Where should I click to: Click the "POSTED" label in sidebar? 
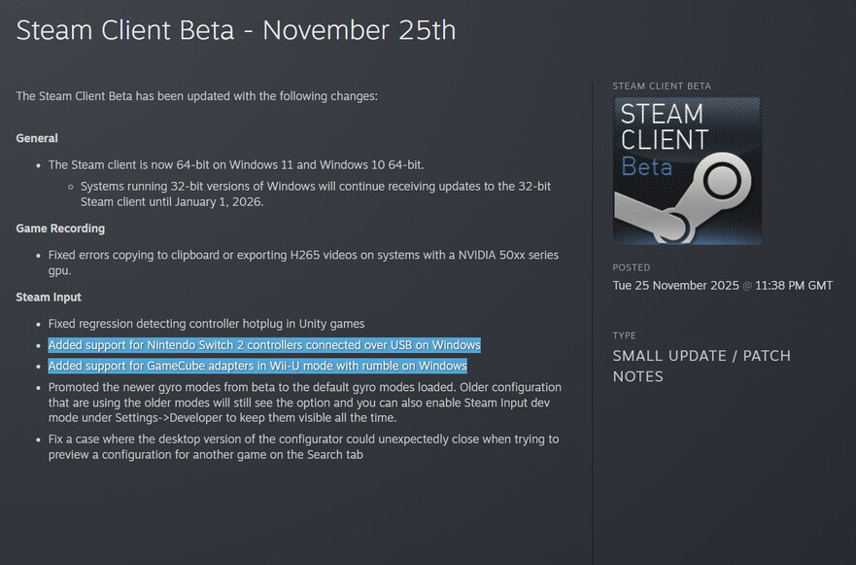coord(632,267)
